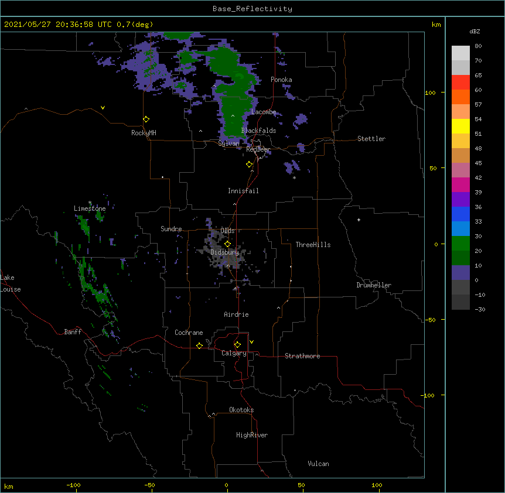
Task: Pick the bright yellow 54-51 dBZ swatch
Action: click(460, 126)
